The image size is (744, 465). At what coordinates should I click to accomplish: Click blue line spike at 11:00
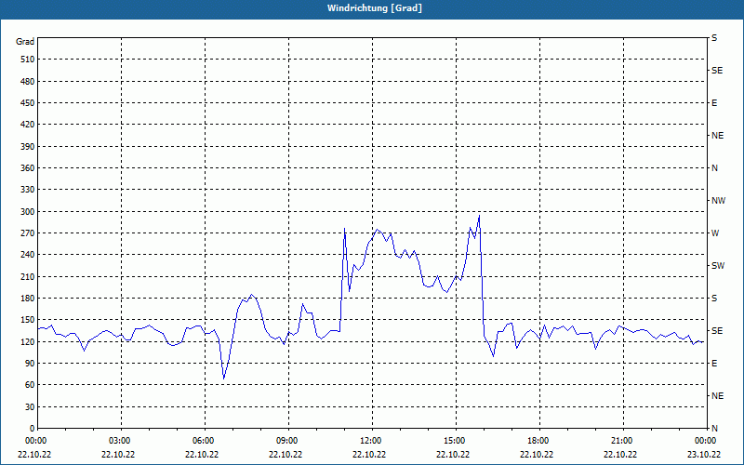coord(344,229)
